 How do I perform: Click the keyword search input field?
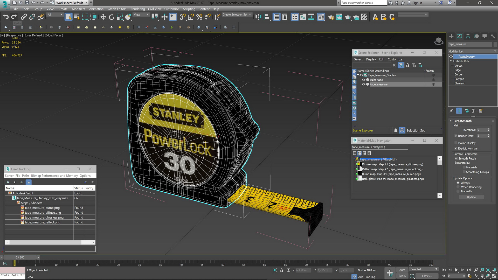[363, 3]
